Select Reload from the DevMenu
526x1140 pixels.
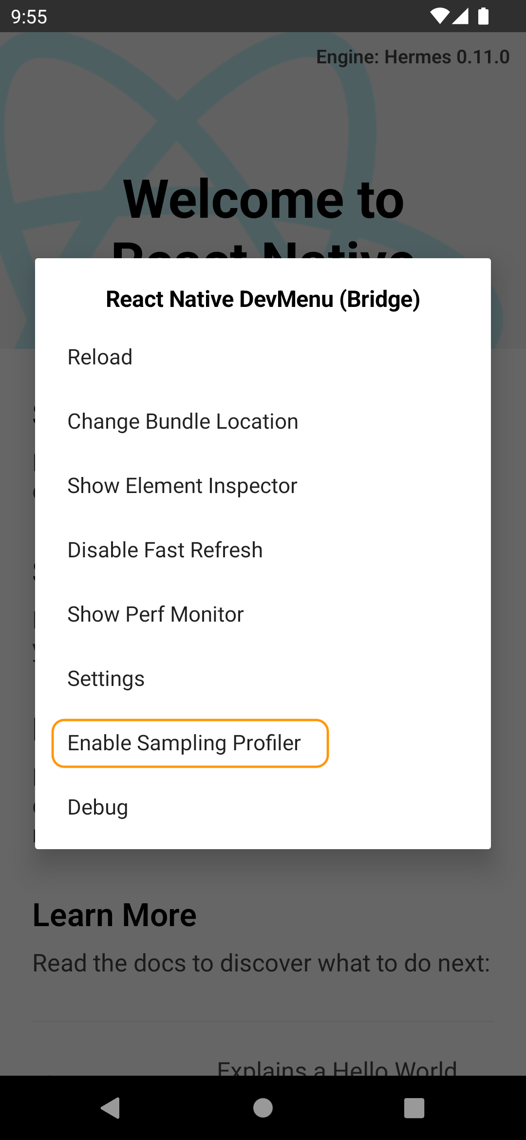[99, 356]
